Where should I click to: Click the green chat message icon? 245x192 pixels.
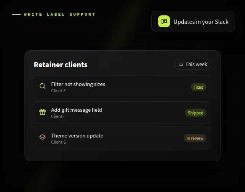pyautogui.click(x=164, y=22)
